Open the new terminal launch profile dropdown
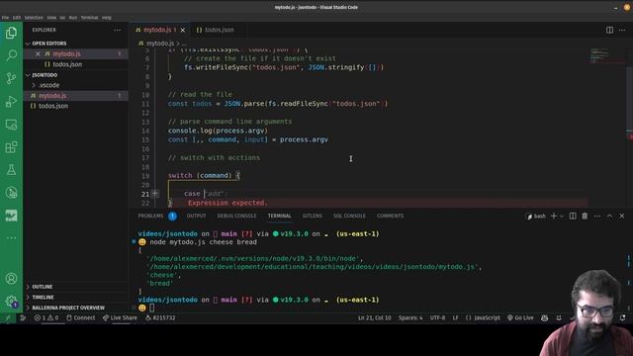The height and width of the screenshot is (356, 633). coord(561,217)
